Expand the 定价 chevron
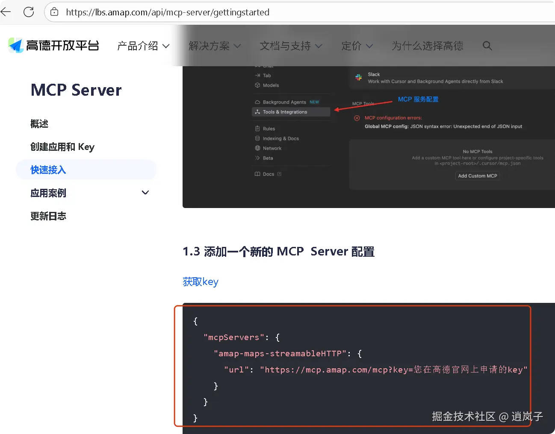Image resolution: width=555 pixels, height=434 pixels. 369,46
